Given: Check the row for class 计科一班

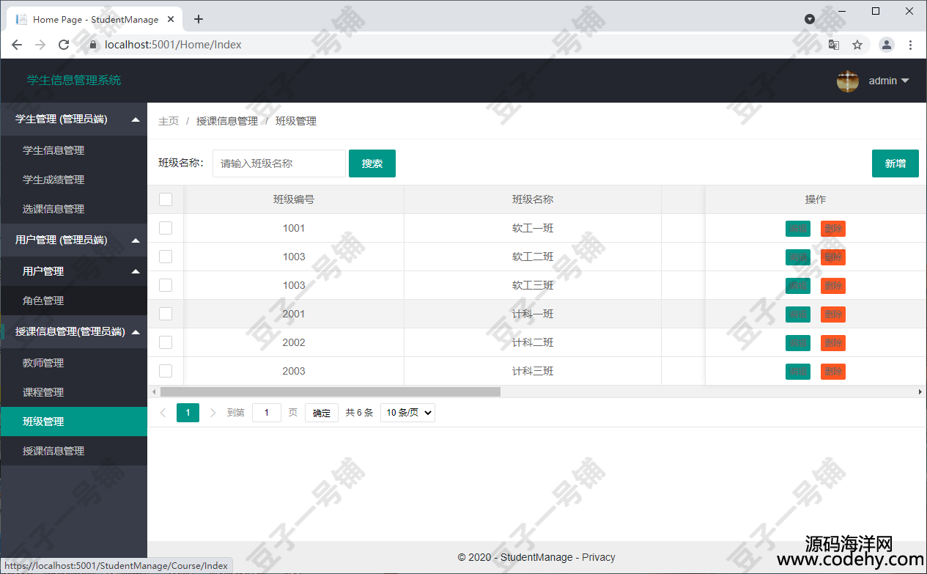Looking at the screenshot, I should click(166, 314).
